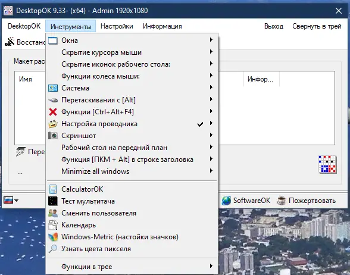
Task: Expand the Функции в трее submenu arrow
Action: click(x=211, y=266)
